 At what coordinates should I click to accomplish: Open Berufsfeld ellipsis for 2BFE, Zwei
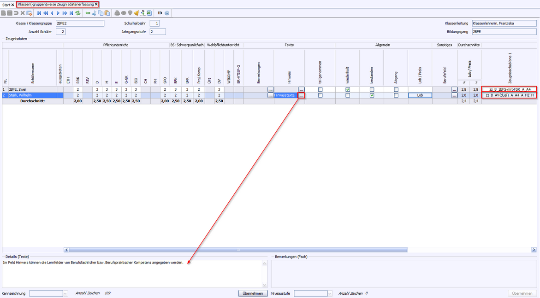[454, 89]
